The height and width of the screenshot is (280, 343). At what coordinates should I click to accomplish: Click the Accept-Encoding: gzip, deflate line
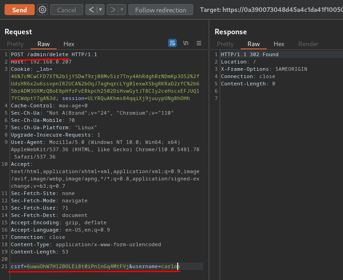(58, 223)
